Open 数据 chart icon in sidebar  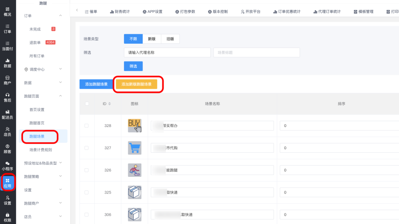[x=7, y=63]
